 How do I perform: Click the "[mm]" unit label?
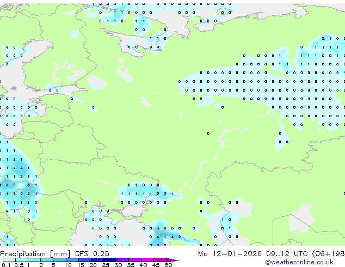pos(60,254)
